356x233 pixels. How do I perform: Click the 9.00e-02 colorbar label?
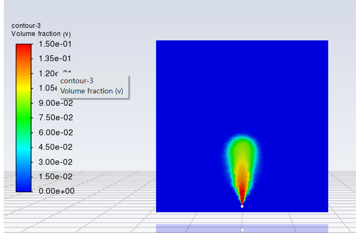click(56, 103)
